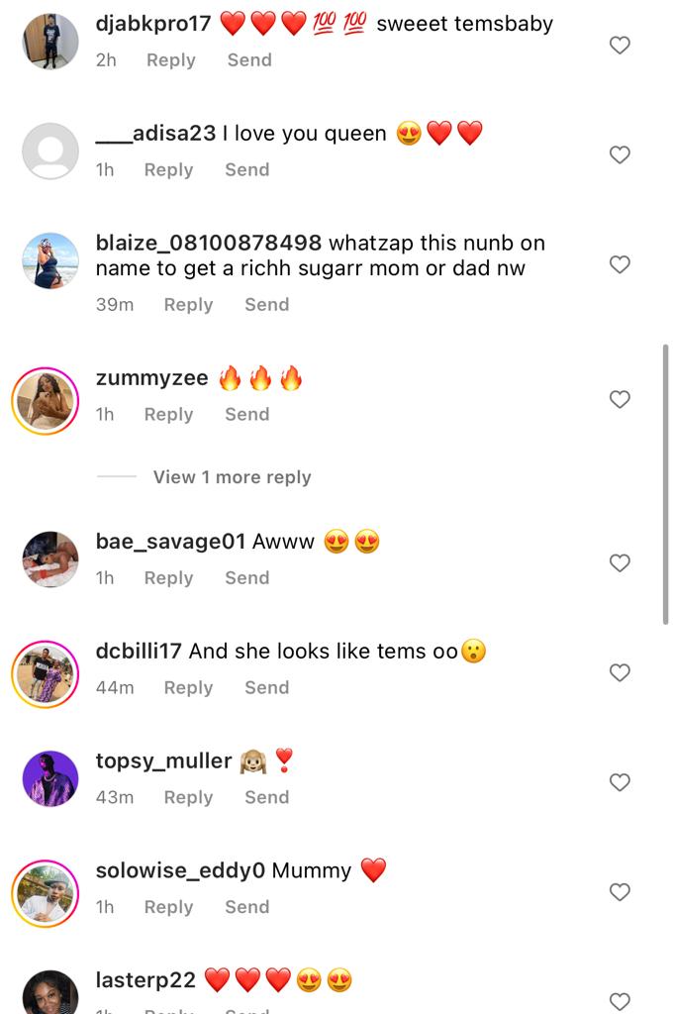Reply to topsy_muller's comment
Image resolution: width=674 pixels, height=1014 pixels.
188,797
